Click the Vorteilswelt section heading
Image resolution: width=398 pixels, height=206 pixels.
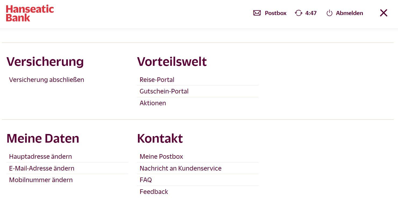pos(172,62)
